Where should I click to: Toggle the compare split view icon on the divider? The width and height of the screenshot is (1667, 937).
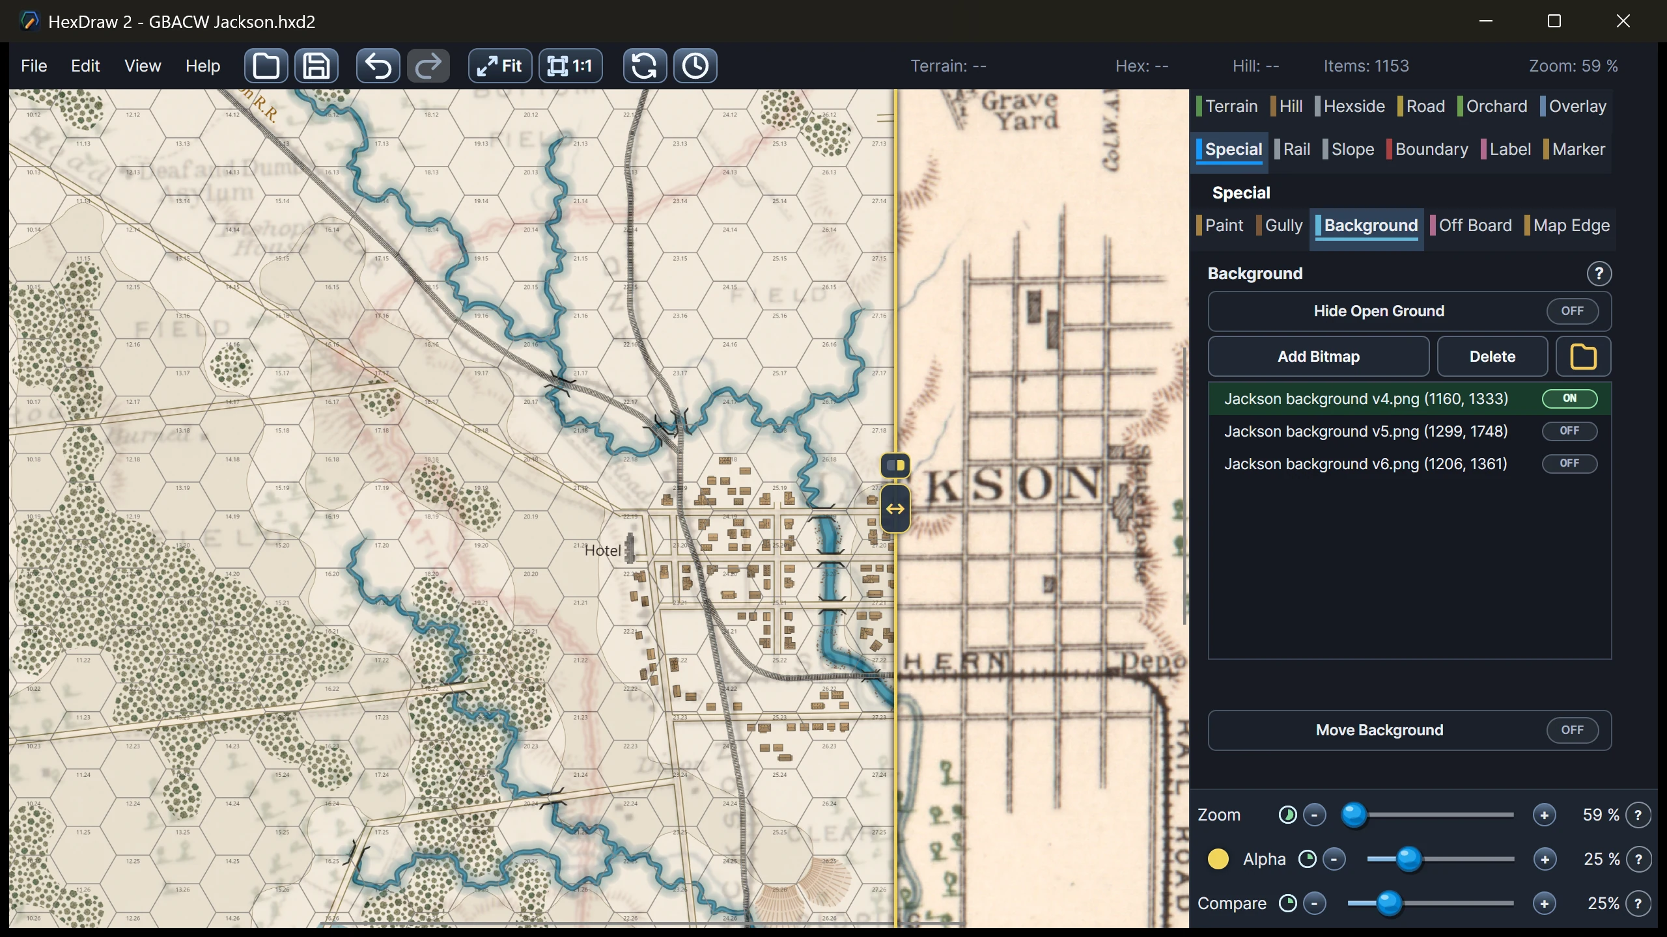click(895, 465)
